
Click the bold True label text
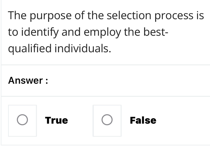click(x=57, y=120)
